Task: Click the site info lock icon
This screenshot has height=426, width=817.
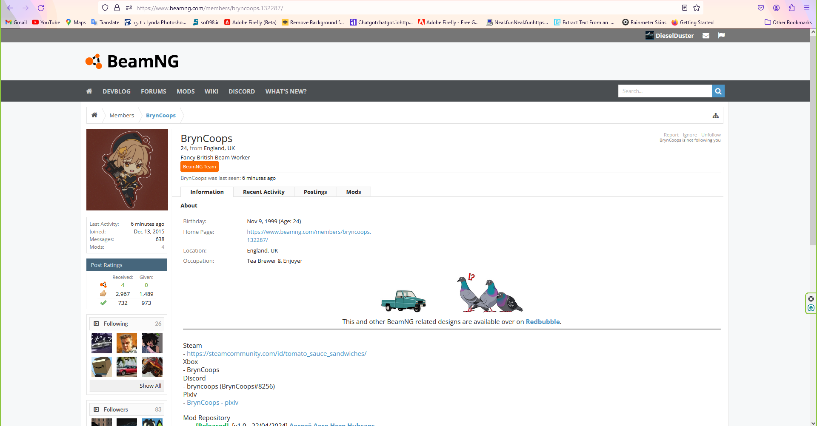Action: 117,8
